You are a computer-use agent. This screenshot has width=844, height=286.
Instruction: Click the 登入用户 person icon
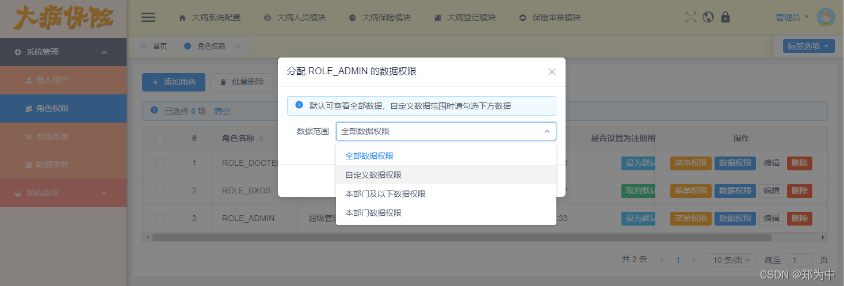[29, 80]
